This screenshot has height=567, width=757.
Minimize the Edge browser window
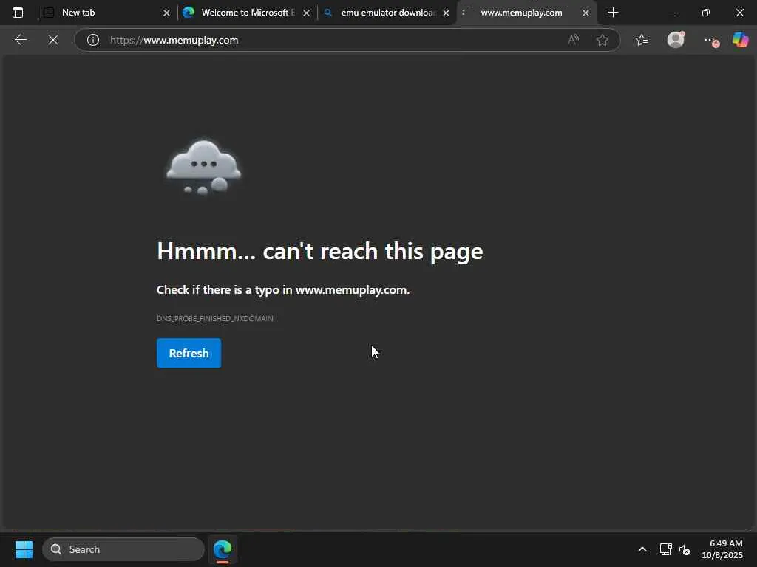pyautogui.click(x=671, y=13)
